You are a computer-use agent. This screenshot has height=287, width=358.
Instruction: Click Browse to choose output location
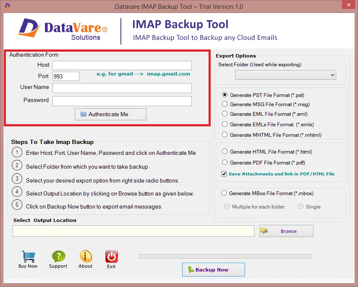(x=286, y=231)
